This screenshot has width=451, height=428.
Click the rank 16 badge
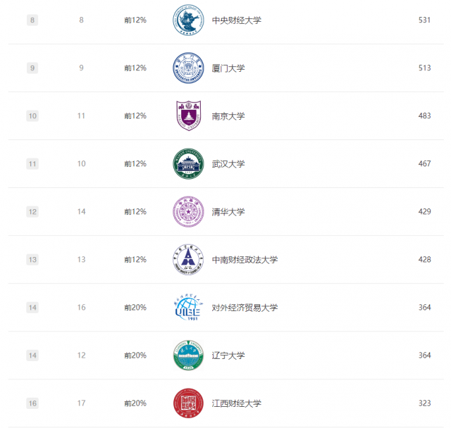32,403
